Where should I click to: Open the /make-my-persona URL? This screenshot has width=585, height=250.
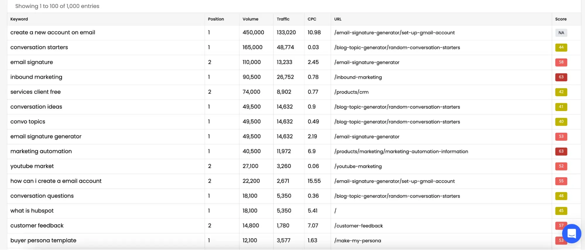[357, 241]
